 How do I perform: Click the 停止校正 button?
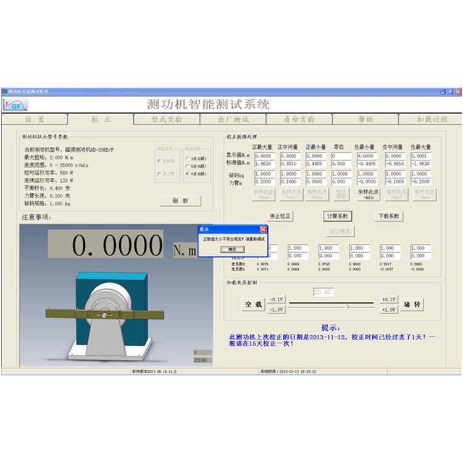280,216
